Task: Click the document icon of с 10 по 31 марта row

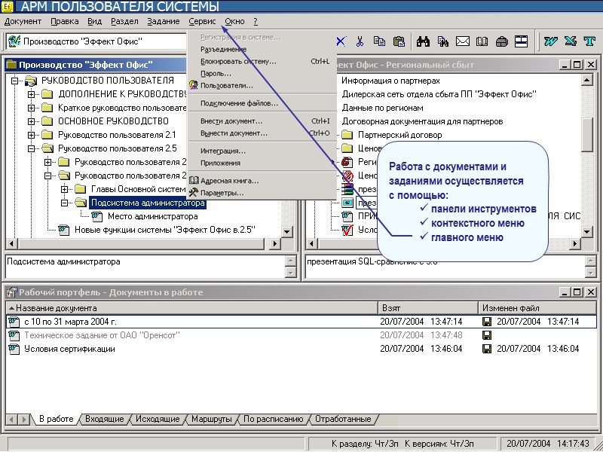Action: (14, 322)
